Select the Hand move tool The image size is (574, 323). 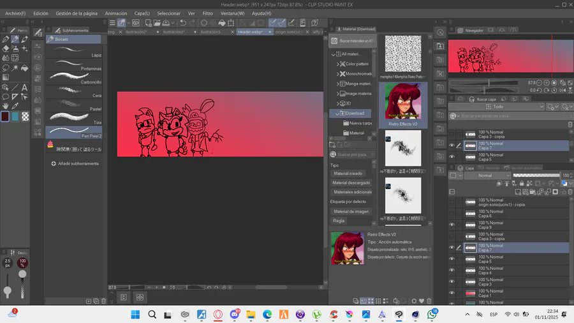[6, 106]
